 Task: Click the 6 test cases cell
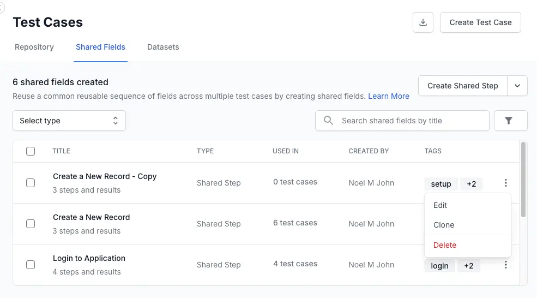pyautogui.click(x=295, y=223)
